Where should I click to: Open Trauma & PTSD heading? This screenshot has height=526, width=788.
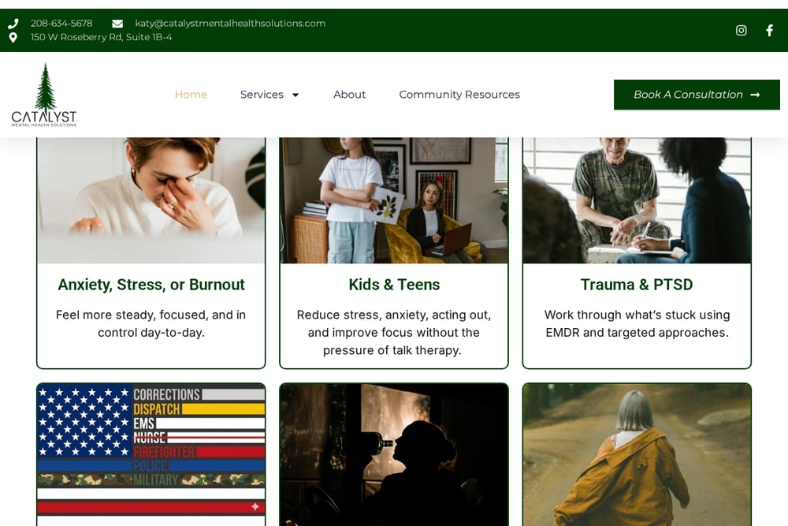[637, 285]
